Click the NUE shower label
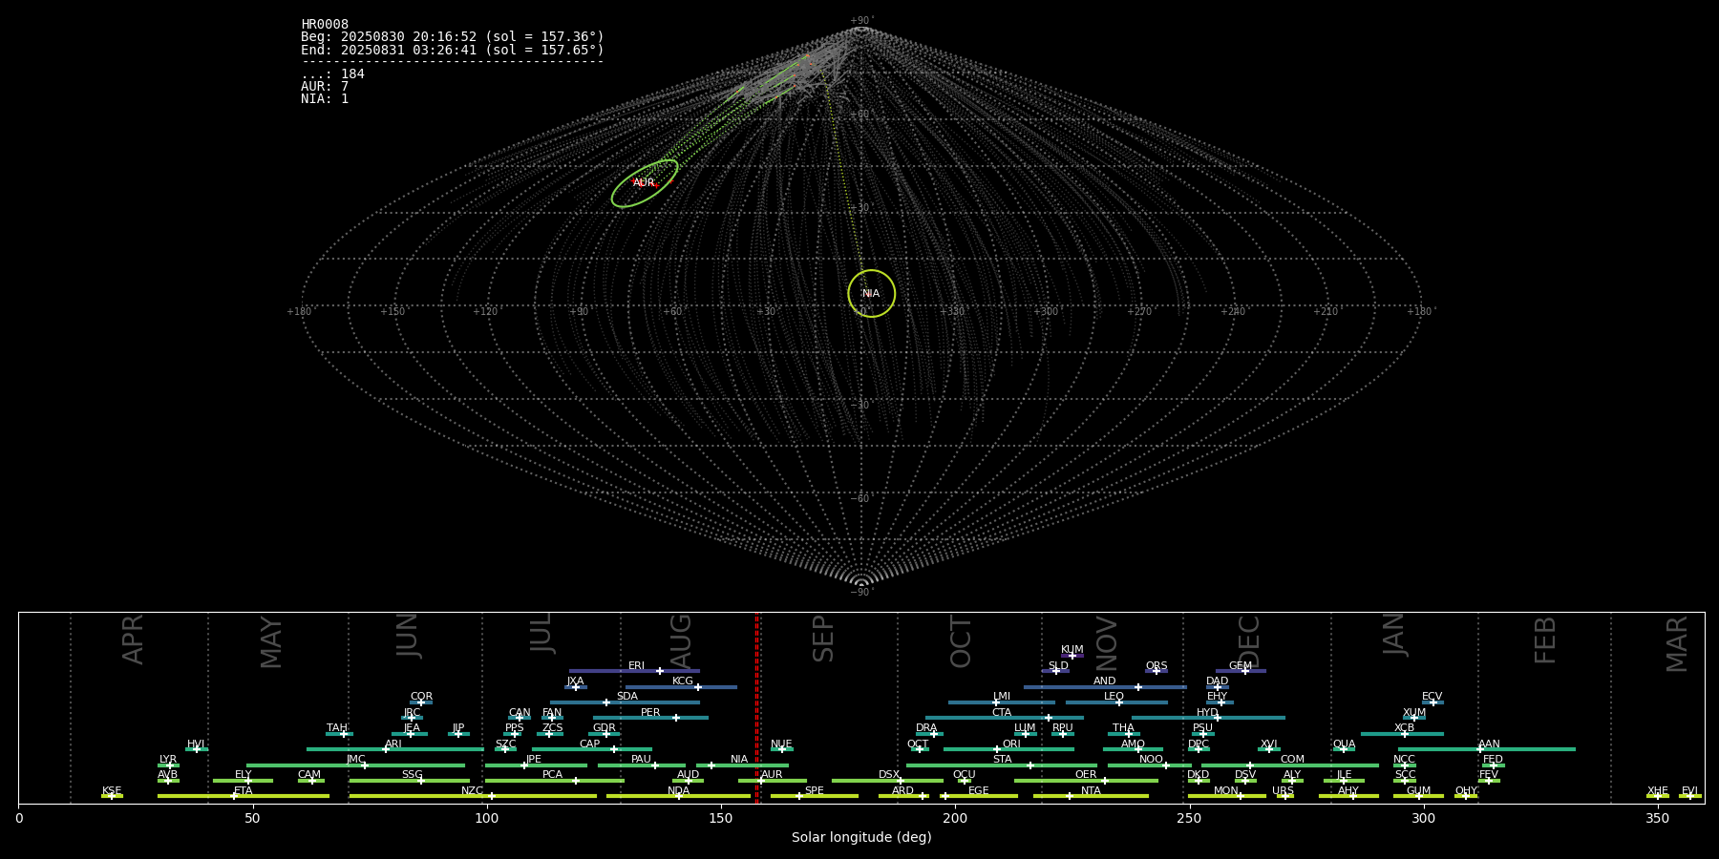Viewport: 1719px width, 859px height. [781, 744]
